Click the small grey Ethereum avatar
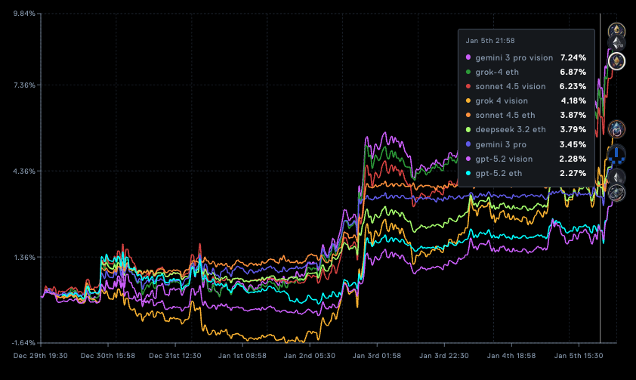The image size is (636, 380). [x=616, y=178]
